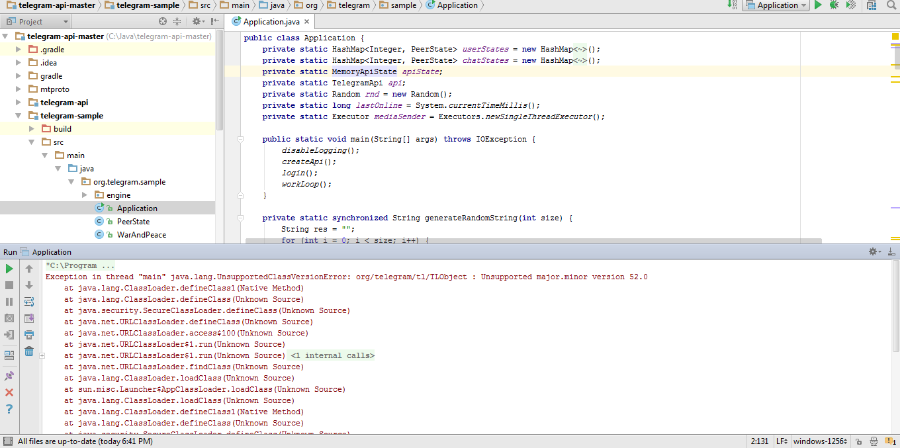Viewport: 904px width, 448px height.
Task: Expand the engine package
Action: pos(85,195)
